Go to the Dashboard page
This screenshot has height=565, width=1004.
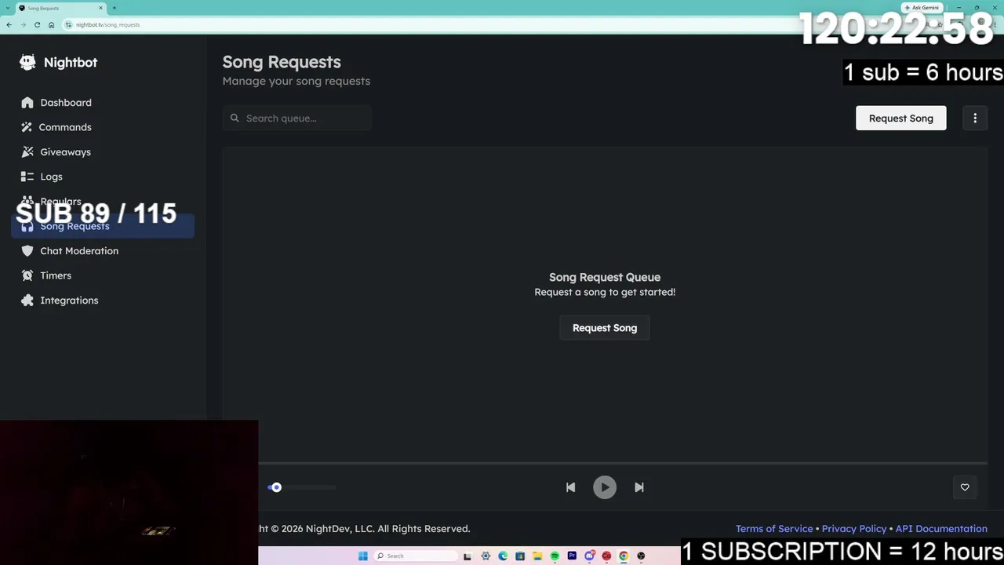click(x=66, y=103)
